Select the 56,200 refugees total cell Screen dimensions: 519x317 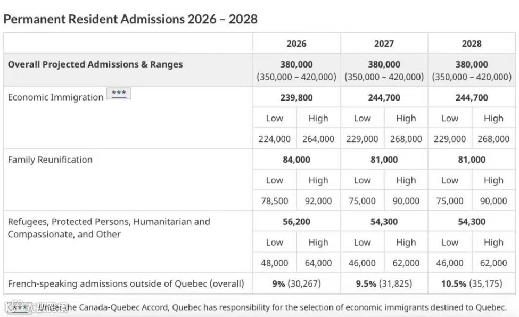[296, 222]
